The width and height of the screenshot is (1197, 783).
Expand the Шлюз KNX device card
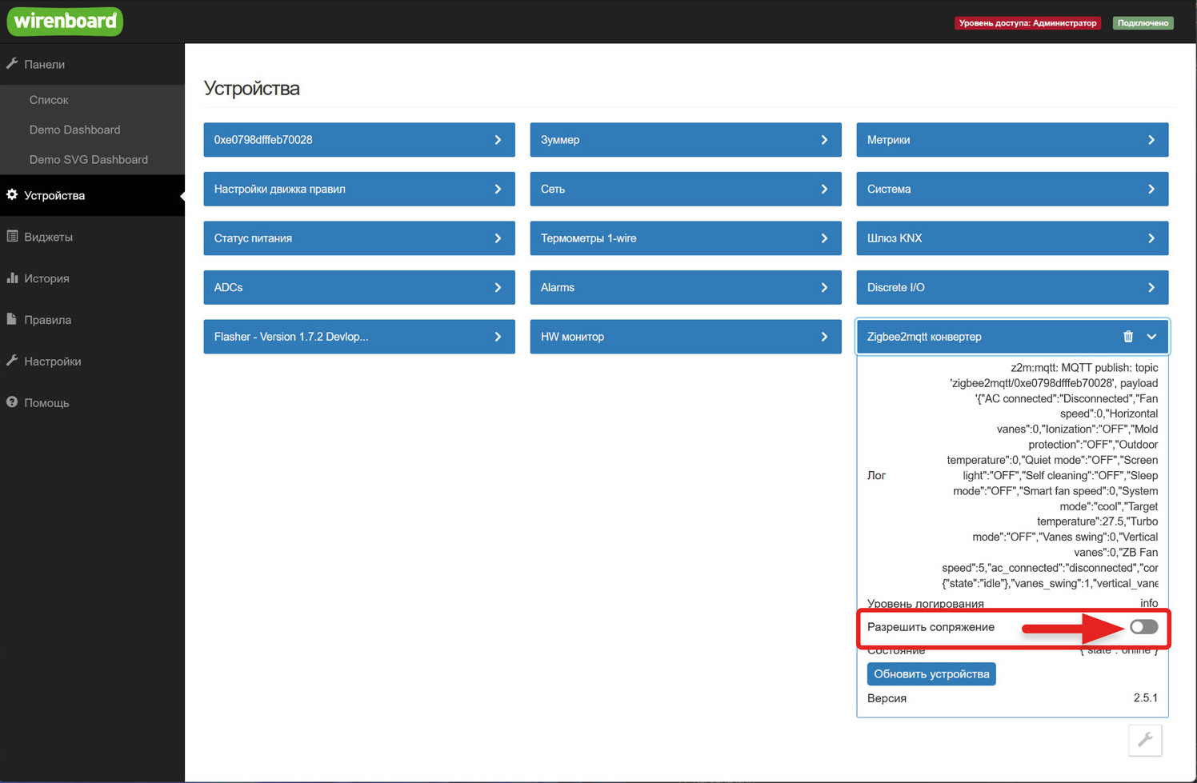pos(1011,238)
